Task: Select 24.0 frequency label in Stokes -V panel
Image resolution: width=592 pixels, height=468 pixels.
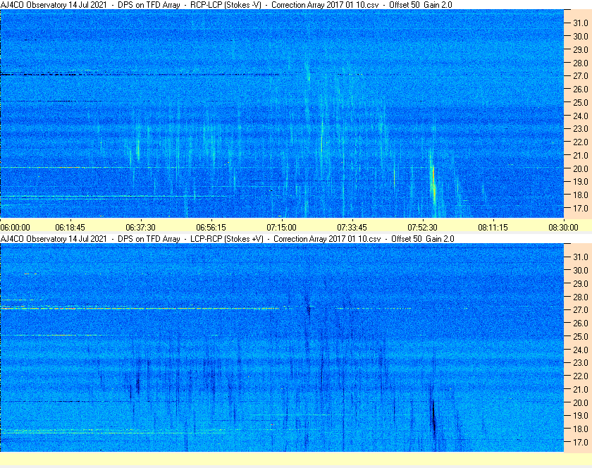Action: pos(581,116)
